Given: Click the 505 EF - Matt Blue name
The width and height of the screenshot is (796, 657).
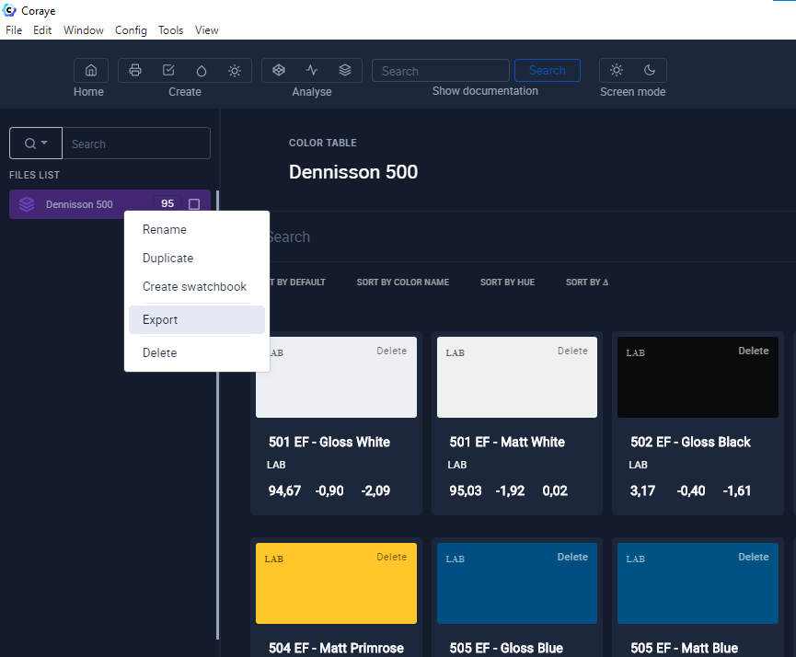Looking at the screenshot, I should click(685, 649).
